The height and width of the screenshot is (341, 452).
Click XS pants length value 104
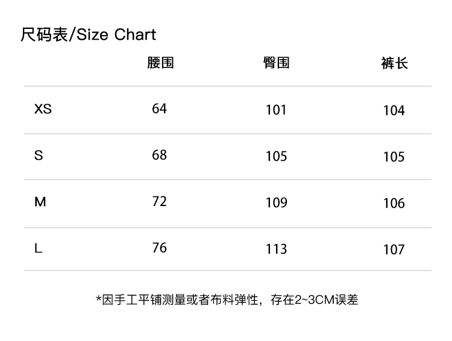(394, 110)
